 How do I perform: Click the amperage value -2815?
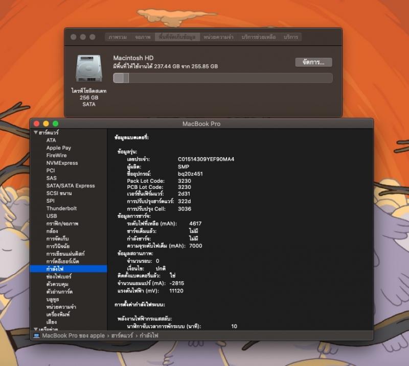(x=176, y=283)
